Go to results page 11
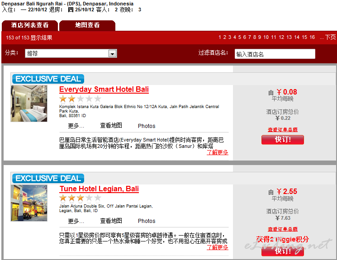337x260 pixels. point(273,38)
